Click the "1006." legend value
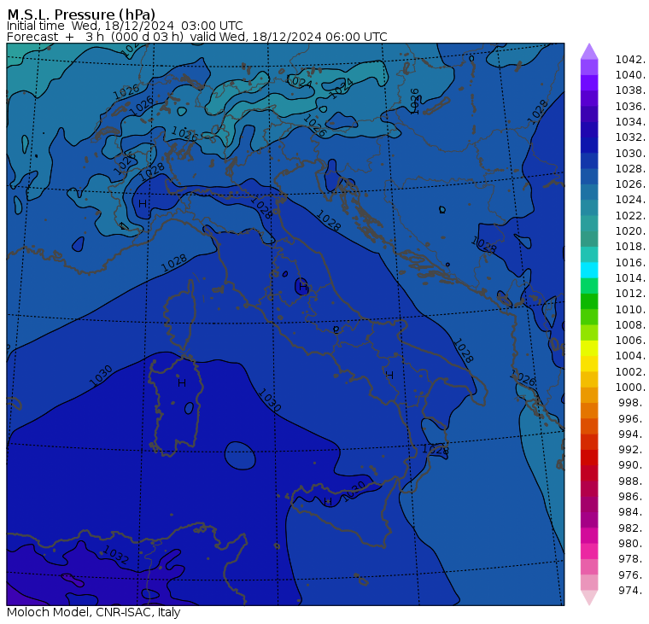The width and height of the screenshot is (649, 624). point(630,340)
